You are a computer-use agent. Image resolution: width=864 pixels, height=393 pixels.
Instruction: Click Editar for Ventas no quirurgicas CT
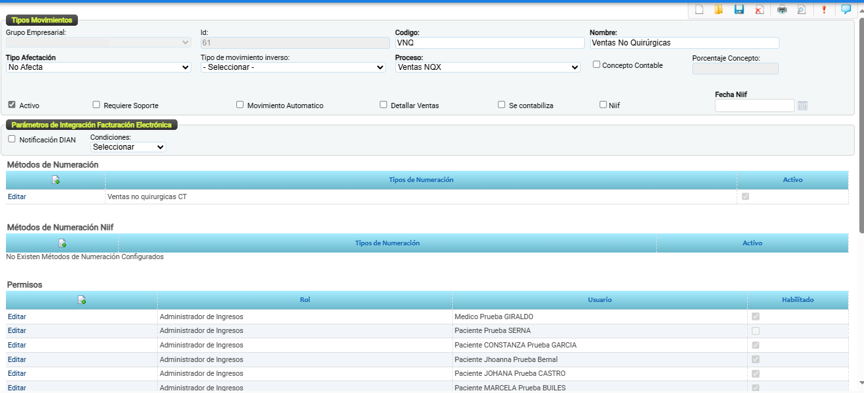coord(17,196)
